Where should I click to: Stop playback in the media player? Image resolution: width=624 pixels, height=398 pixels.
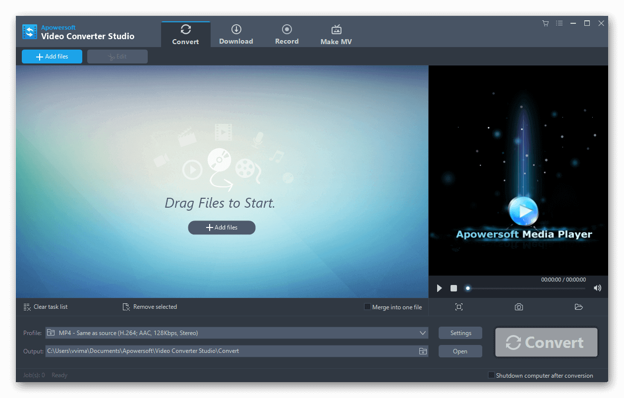click(x=454, y=288)
